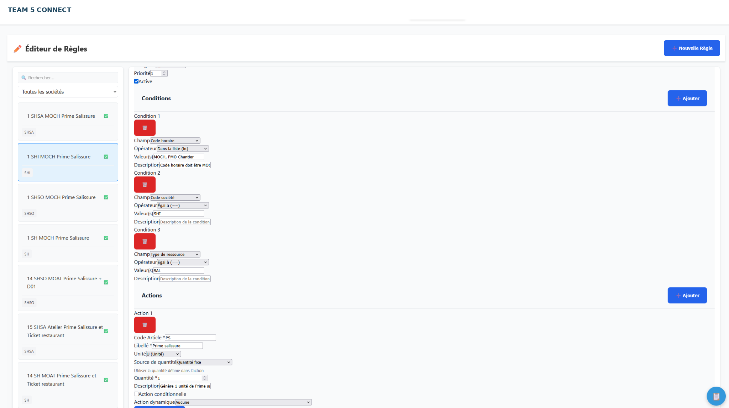Click Action 1 Description field

pyautogui.click(x=185, y=386)
